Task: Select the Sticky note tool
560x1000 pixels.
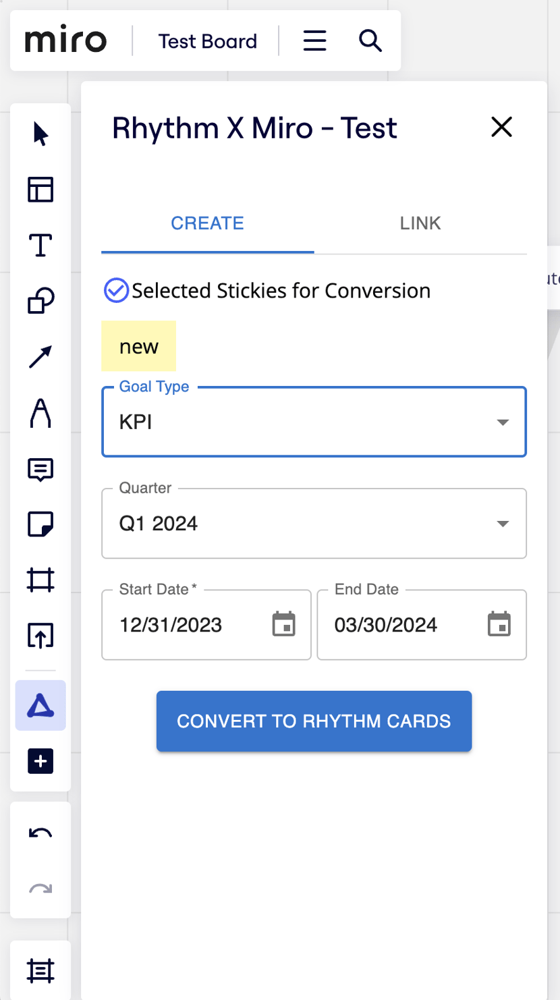Action: pyautogui.click(x=40, y=524)
